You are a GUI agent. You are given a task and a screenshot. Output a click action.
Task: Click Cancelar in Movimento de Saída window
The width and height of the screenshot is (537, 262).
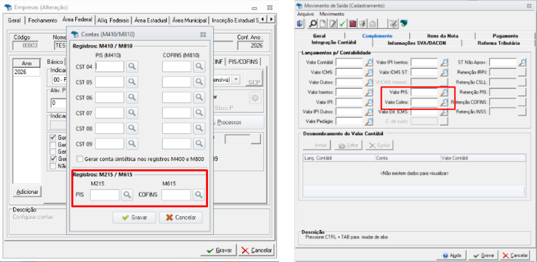coord(515,256)
